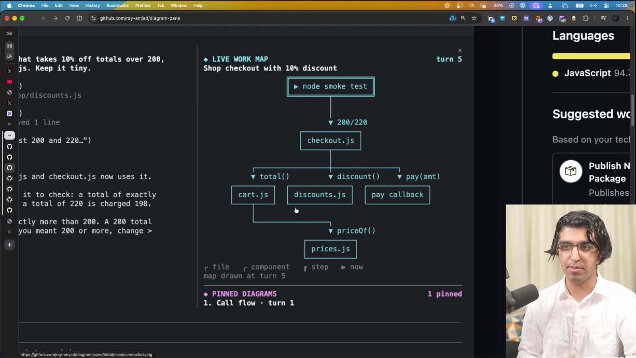Close the live work map with ×
This screenshot has height=358, width=636.
(460, 51)
